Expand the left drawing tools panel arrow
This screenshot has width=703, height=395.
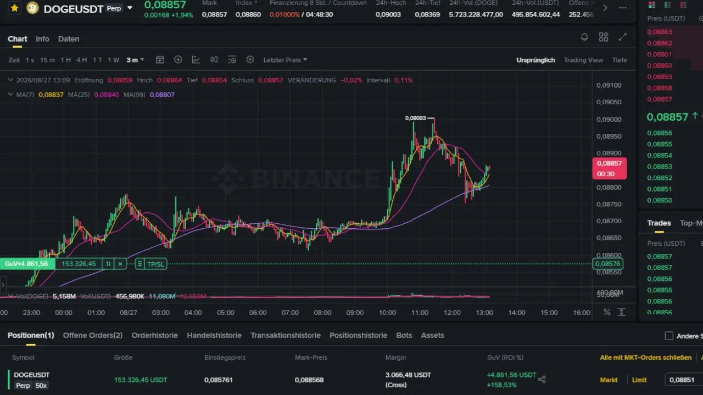coord(3,285)
